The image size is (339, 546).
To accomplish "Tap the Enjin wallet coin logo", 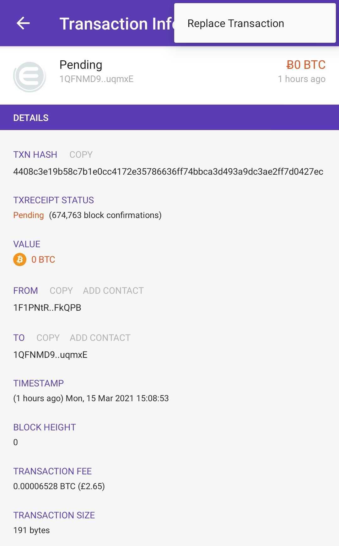I will click(30, 77).
